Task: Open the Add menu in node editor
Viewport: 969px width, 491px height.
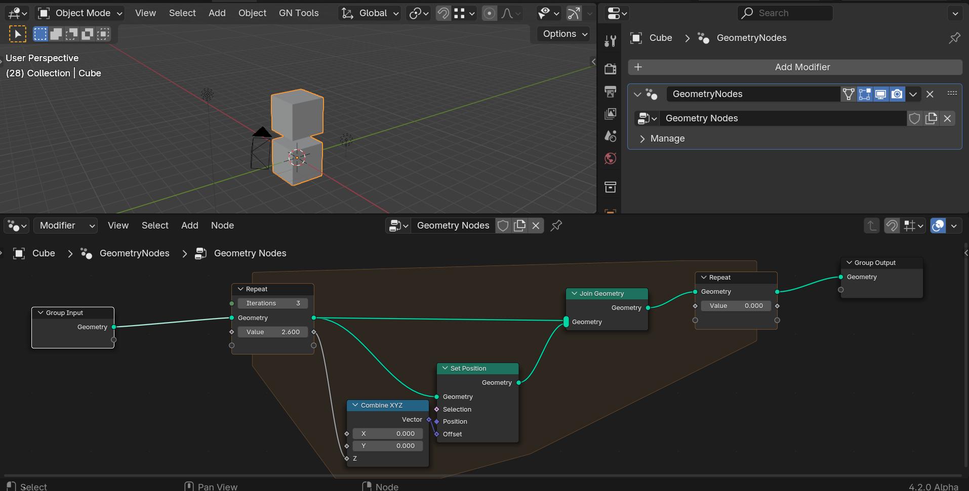Action: 190,226
